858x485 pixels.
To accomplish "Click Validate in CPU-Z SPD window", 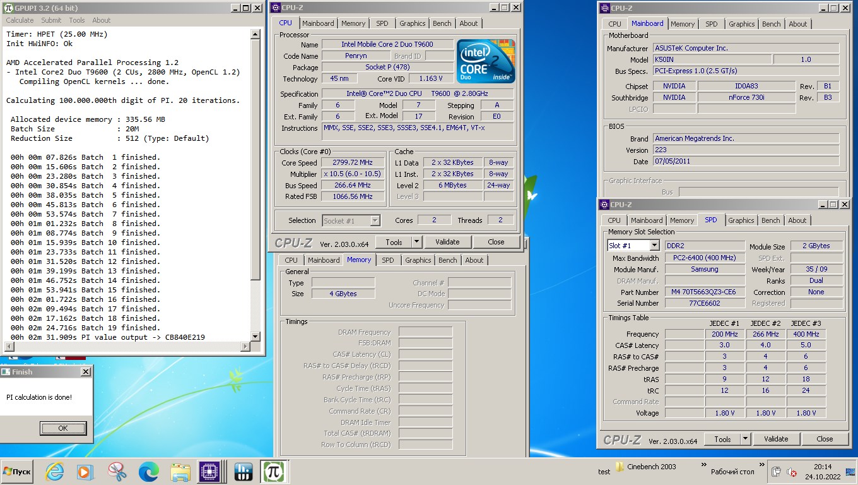I will pos(776,439).
